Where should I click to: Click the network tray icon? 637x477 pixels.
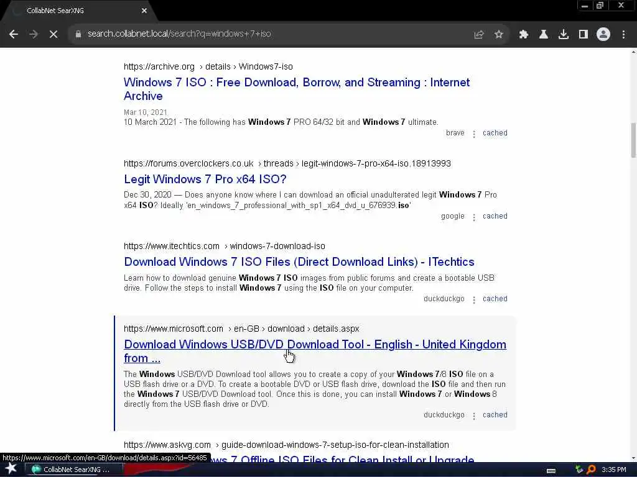coord(579,470)
